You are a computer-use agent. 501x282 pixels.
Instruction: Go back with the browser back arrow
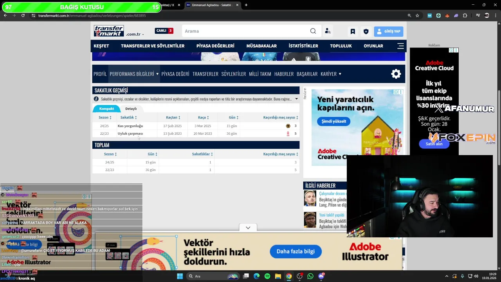tap(5, 15)
